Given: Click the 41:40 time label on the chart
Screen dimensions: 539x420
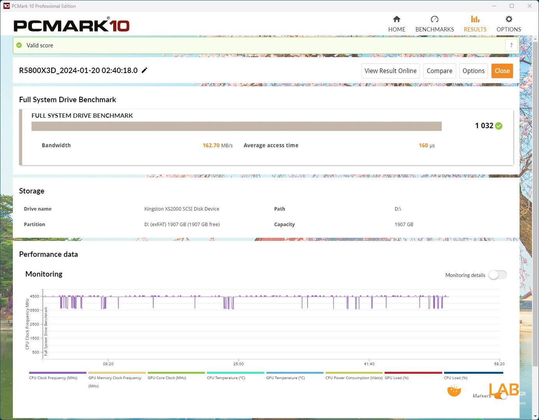Looking at the screenshot, I should coord(369,364).
